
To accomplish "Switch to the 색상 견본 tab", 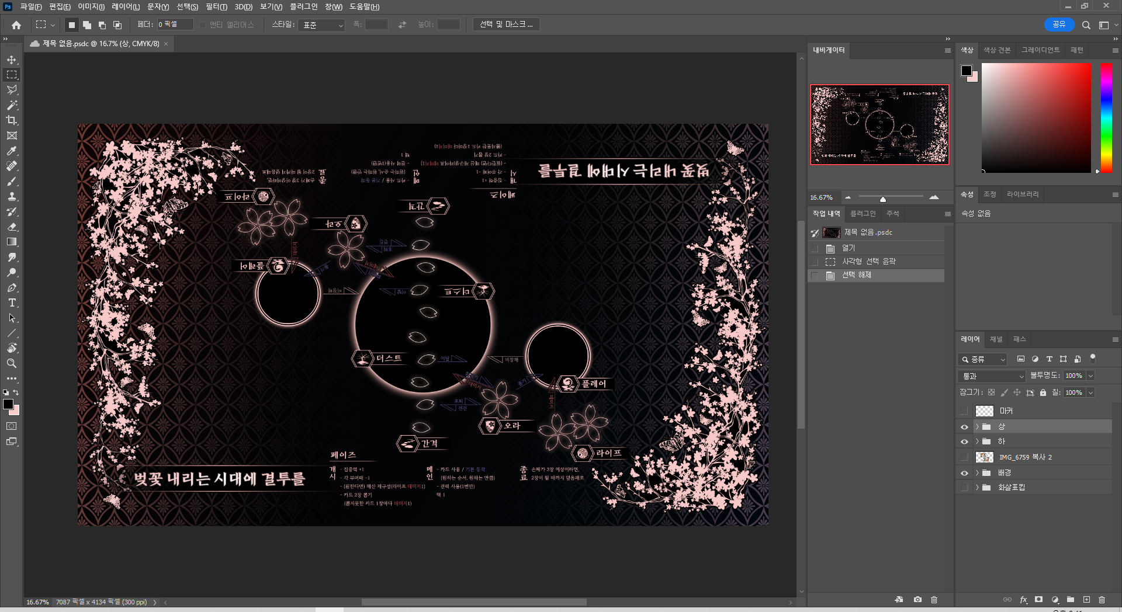I will point(997,50).
